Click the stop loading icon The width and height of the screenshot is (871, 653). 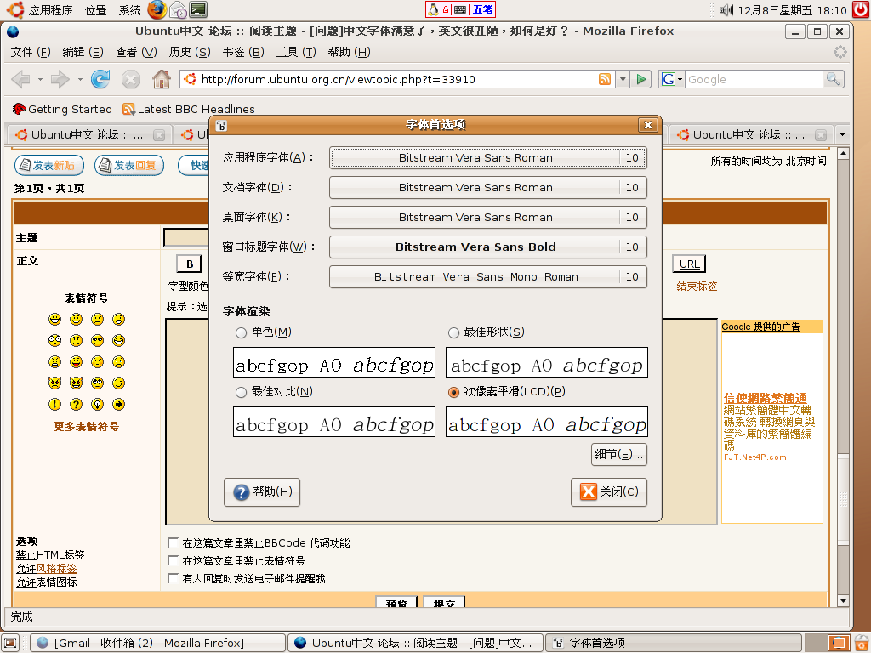pos(130,79)
